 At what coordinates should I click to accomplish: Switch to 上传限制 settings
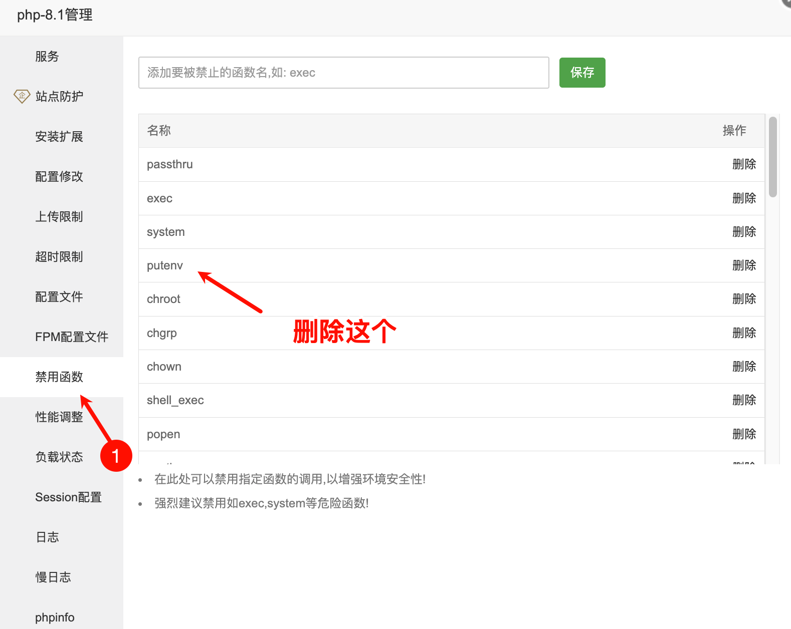(59, 216)
